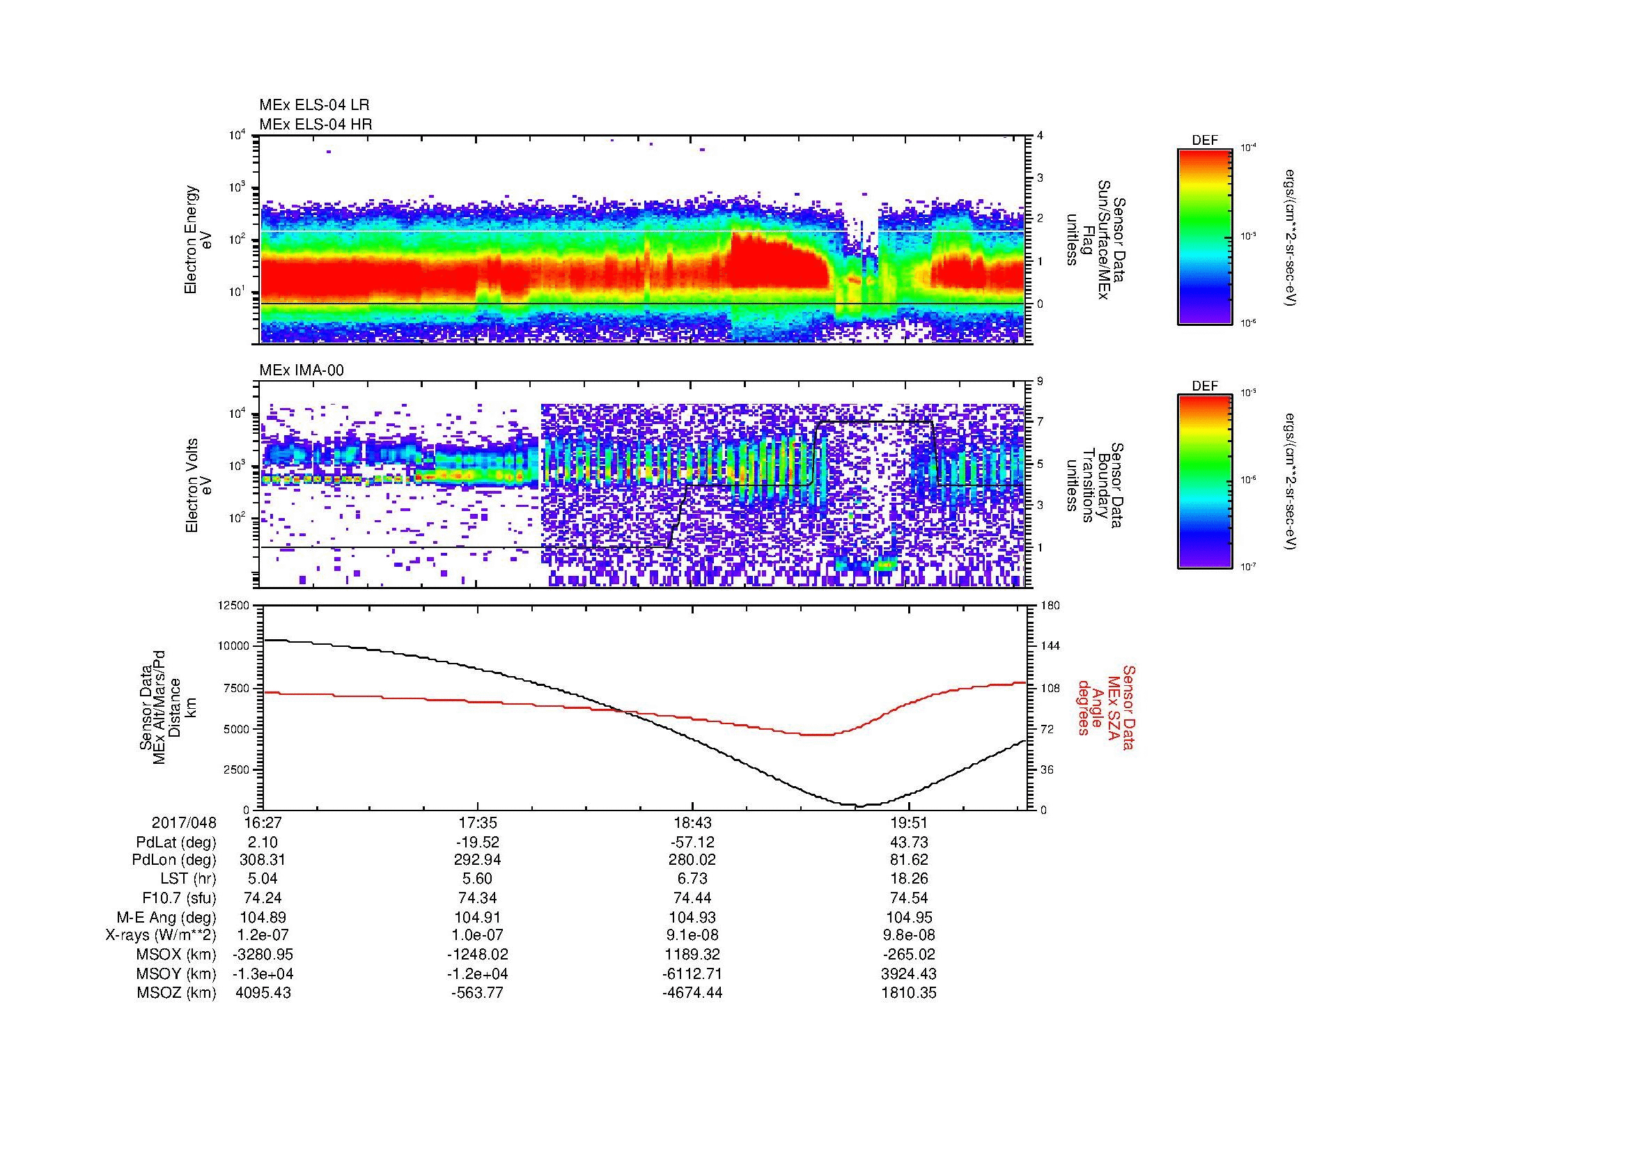
Task: Click MSOZ value 4095.43
Action: tap(262, 993)
